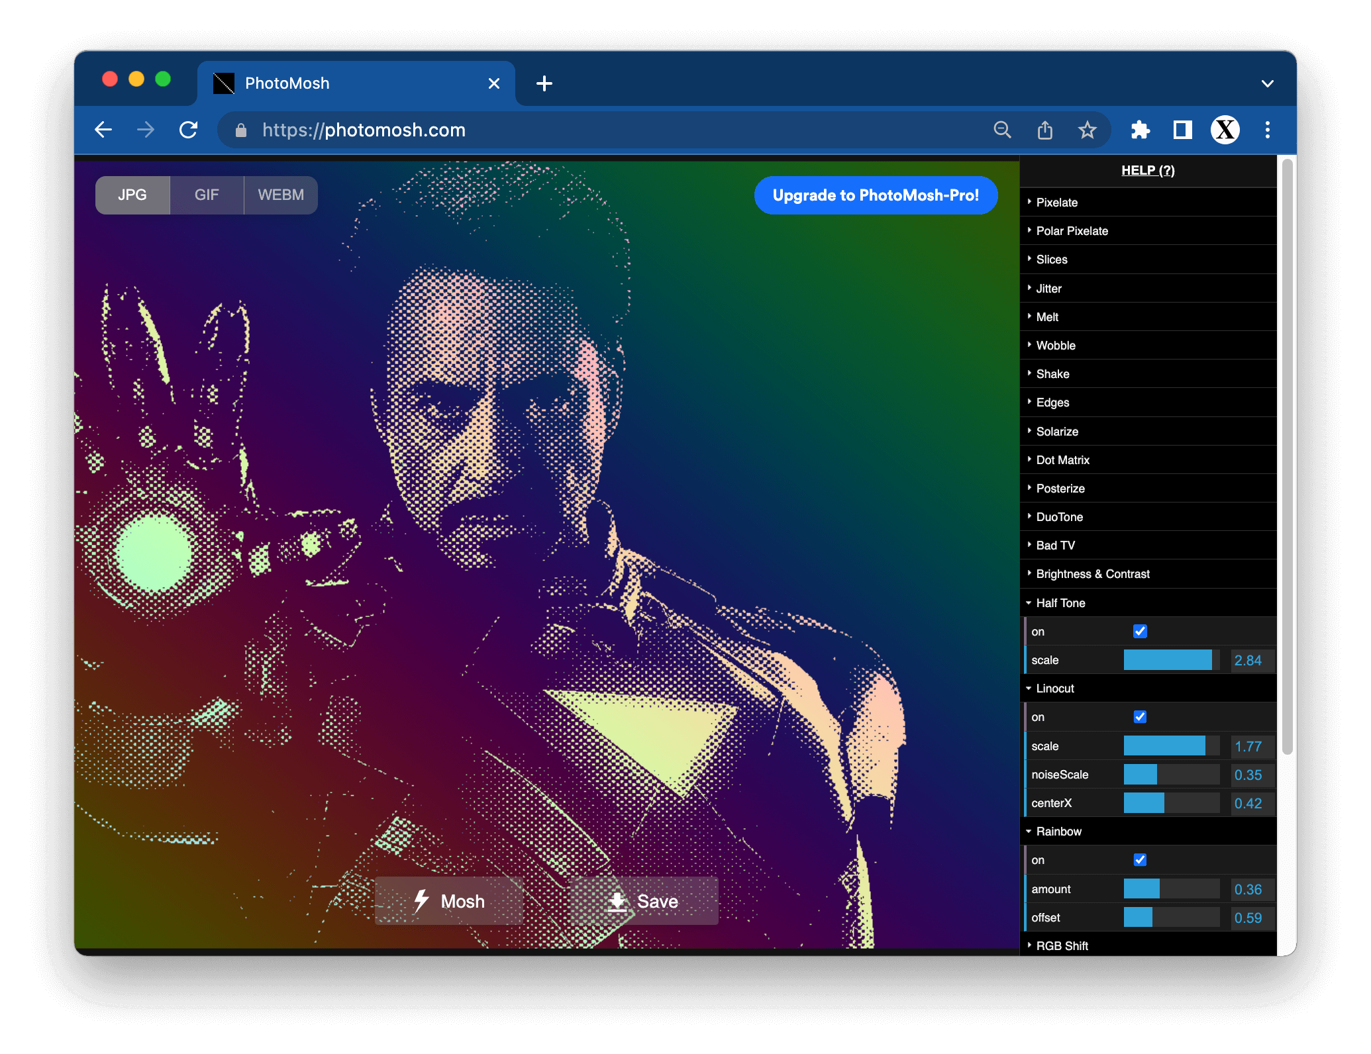Click the Mosh button to apply effects
Viewport: 1371px width, 1054px height.
click(x=448, y=901)
